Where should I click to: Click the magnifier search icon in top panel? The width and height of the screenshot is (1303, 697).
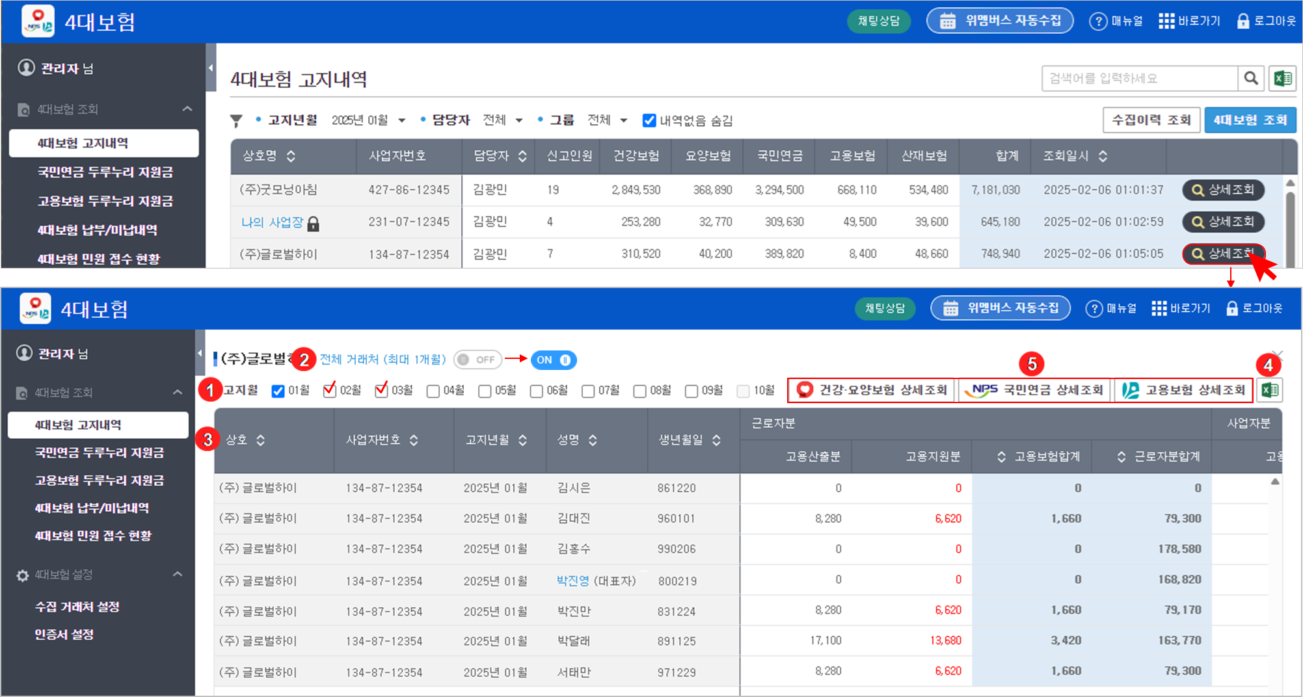click(1250, 79)
